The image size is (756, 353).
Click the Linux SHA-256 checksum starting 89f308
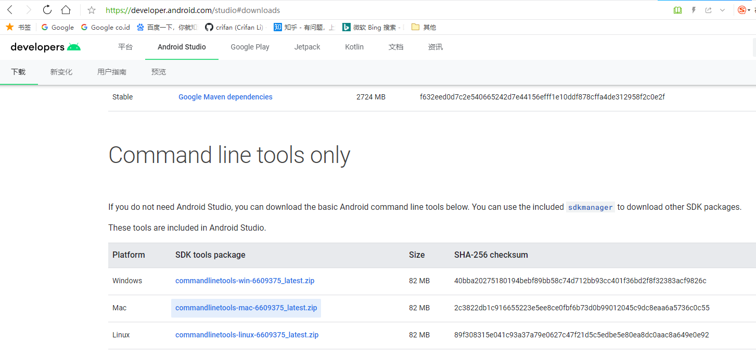click(581, 335)
